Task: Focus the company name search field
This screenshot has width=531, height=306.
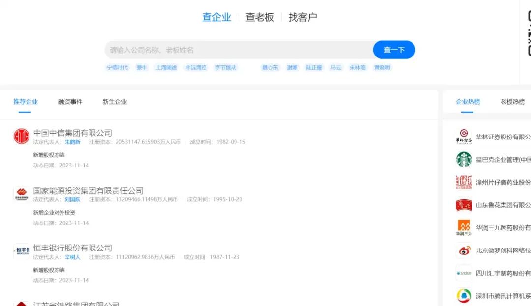Action: [239, 50]
